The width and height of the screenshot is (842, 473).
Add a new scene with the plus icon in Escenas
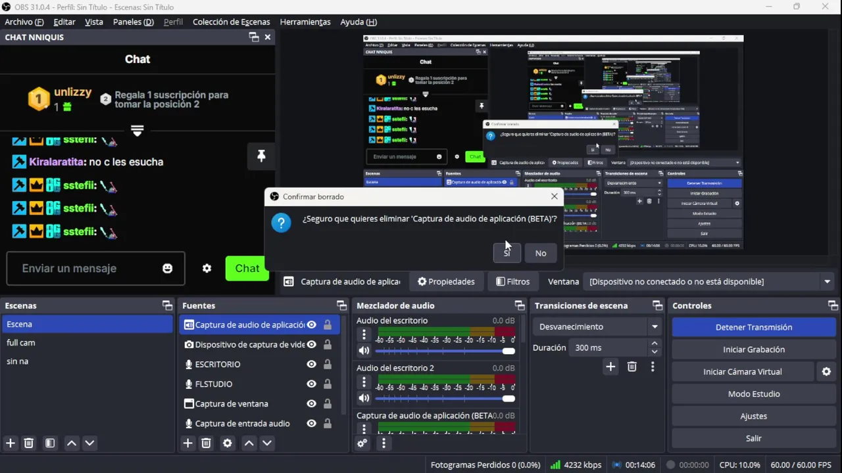[x=10, y=443]
